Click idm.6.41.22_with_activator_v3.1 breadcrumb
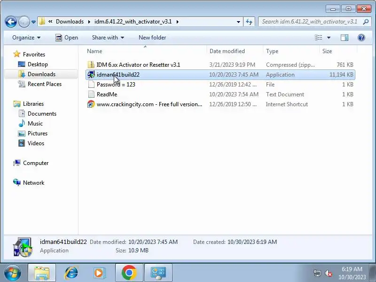 [x=133, y=22]
